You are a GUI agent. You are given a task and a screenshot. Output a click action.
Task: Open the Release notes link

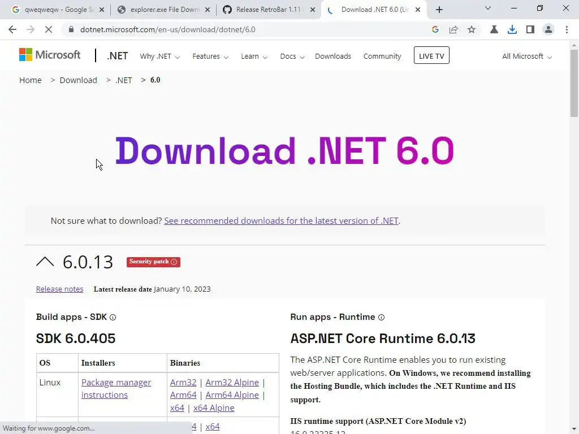point(60,289)
